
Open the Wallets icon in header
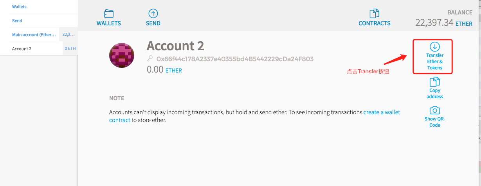[x=109, y=13]
